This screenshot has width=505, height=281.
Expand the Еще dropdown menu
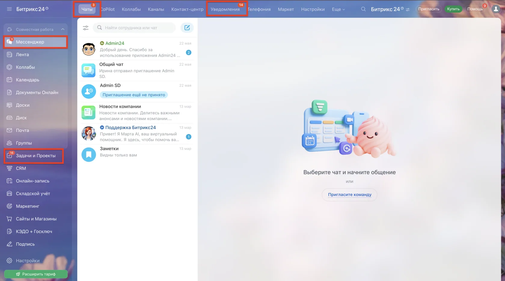click(338, 9)
